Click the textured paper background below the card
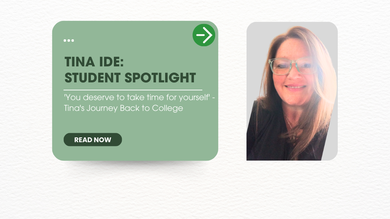This screenshot has width=390, height=219. pos(139,188)
